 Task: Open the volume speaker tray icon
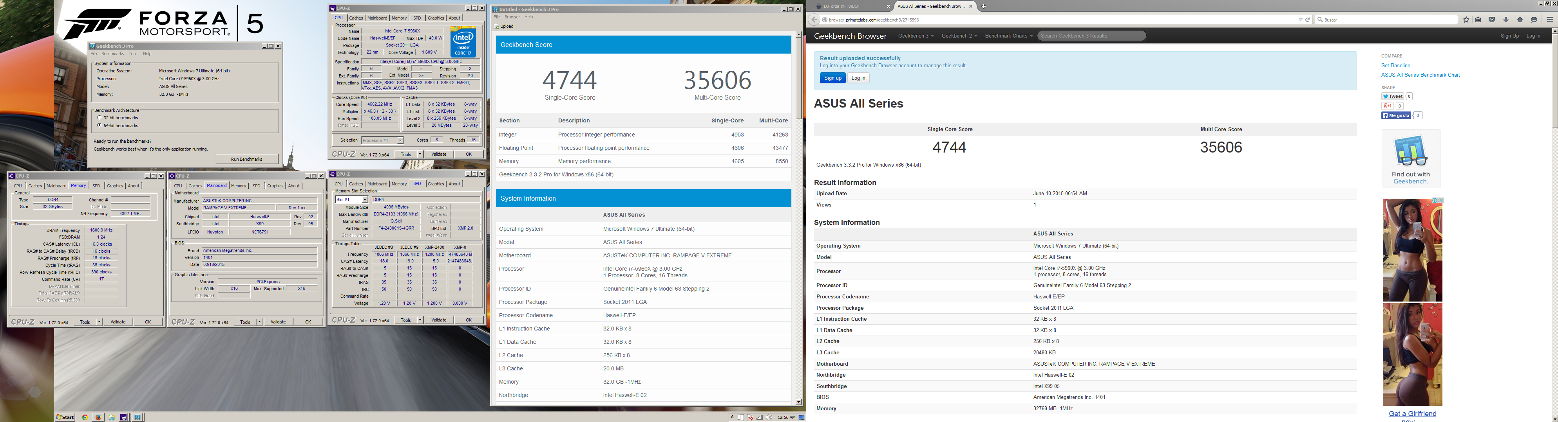click(x=769, y=417)
